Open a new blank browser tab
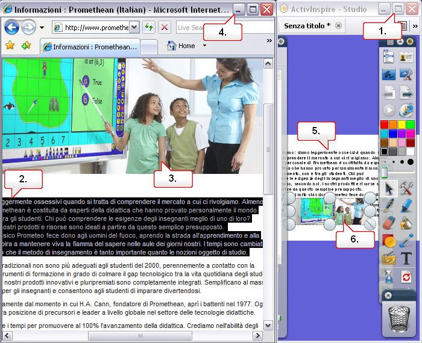The image size is (422, 343). point(149,47)
